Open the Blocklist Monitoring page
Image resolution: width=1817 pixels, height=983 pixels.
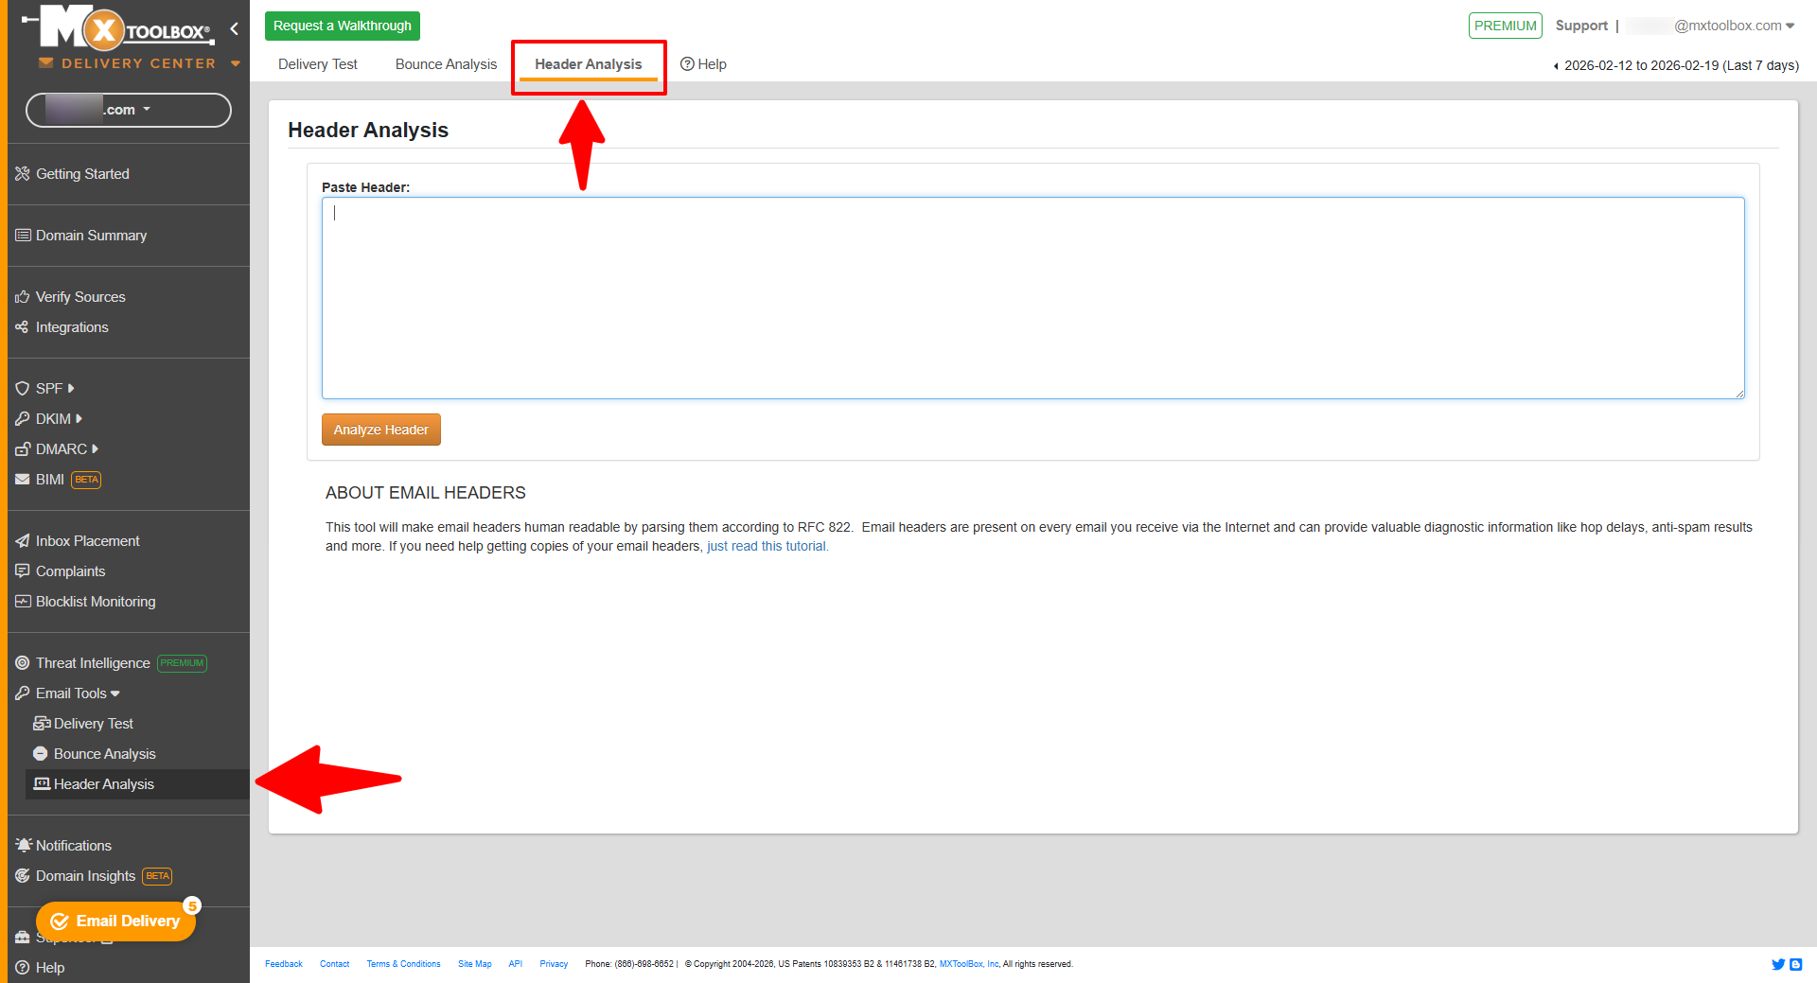coord(95,602)
